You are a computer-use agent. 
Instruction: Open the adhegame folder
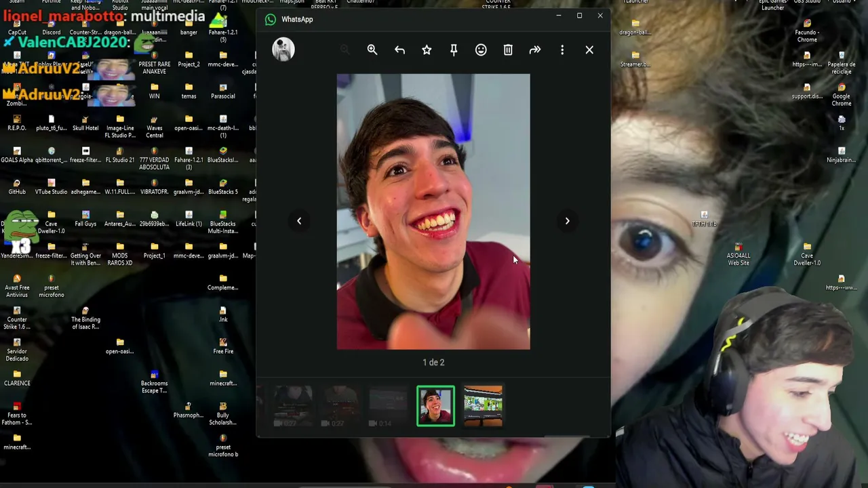pyautogui.click(x=85, y=186)
